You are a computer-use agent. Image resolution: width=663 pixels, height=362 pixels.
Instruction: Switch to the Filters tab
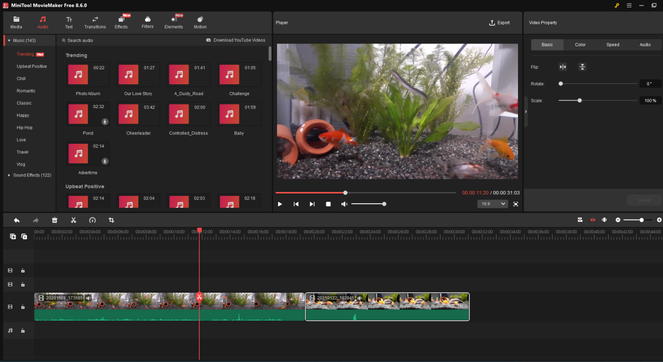pyautogui.click(x=148, y=22)
